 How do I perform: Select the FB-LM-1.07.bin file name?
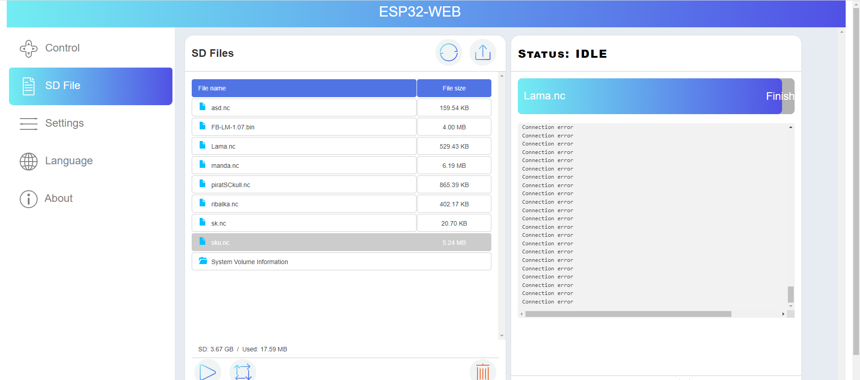point(233,127)
